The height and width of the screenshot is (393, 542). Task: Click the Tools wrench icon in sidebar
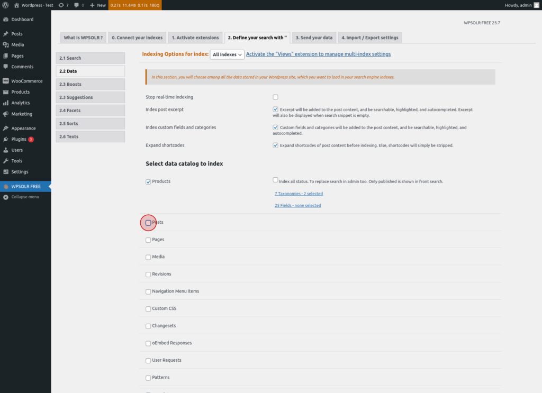point(5,161)
